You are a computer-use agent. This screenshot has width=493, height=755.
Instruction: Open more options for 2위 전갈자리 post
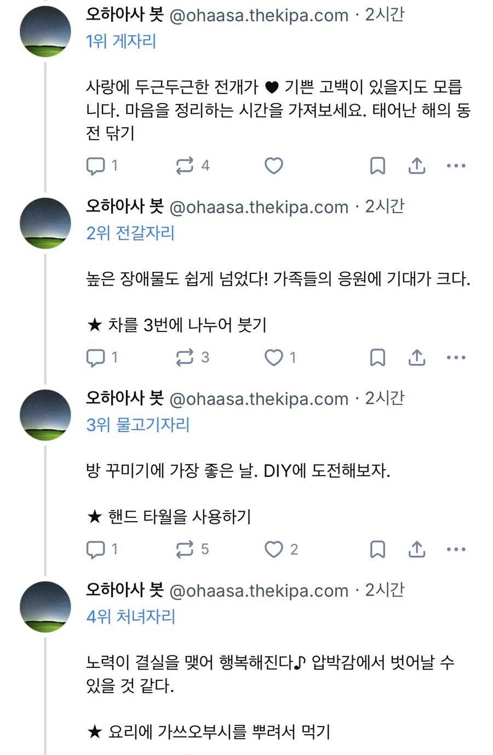tap(456, 357)
